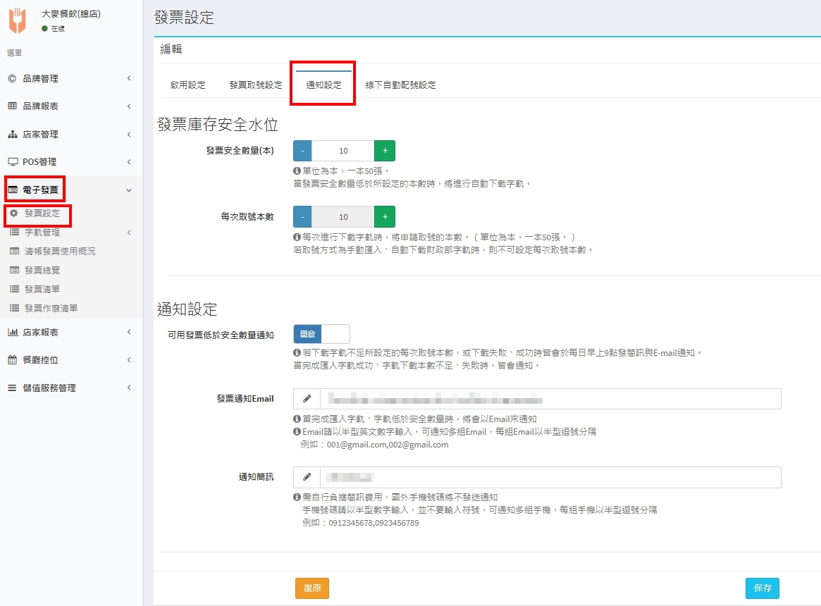Increase 發票安全數量 with green plus button
Screen dimensions: 821x606
[x=385, y=151]
